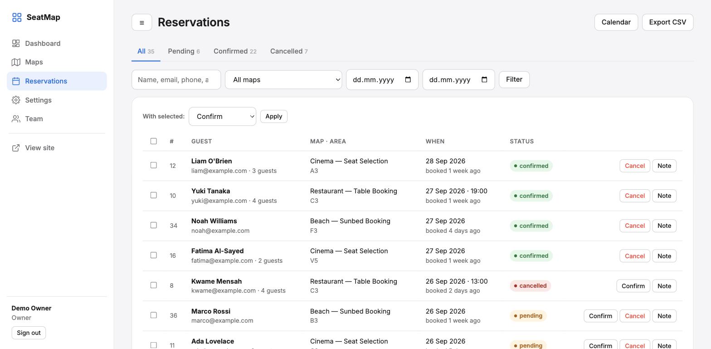
Task: Confirm Marco Rossi's pending reservation
Action: pos(600,316)
